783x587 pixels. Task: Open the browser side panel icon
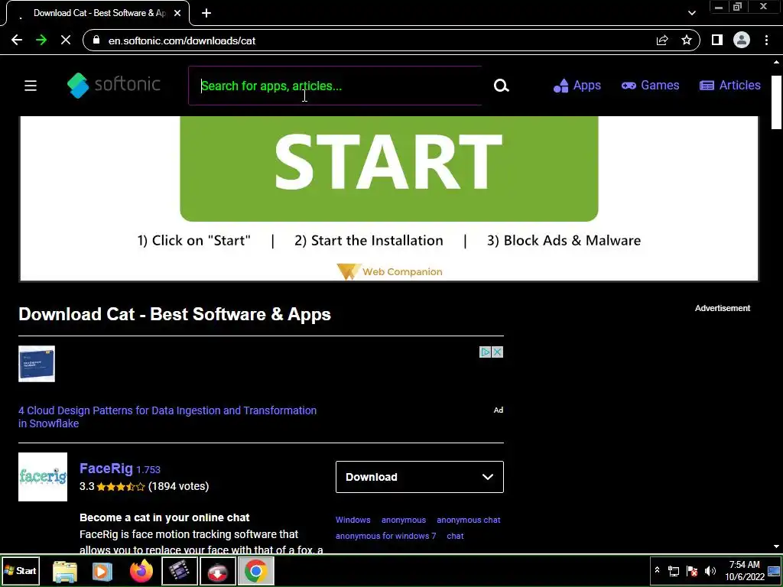pos(717,40)
